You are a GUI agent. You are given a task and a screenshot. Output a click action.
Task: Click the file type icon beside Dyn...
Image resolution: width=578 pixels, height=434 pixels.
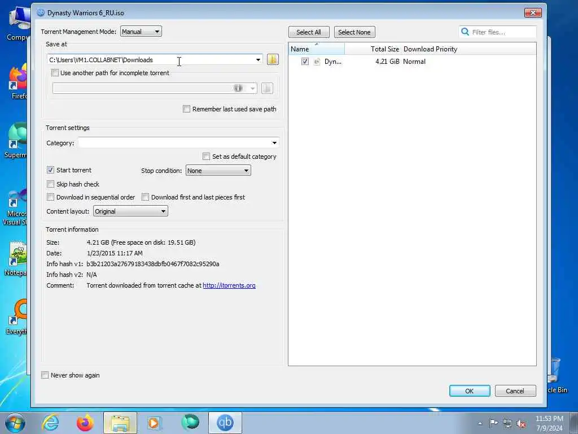[x=317, y=62]
